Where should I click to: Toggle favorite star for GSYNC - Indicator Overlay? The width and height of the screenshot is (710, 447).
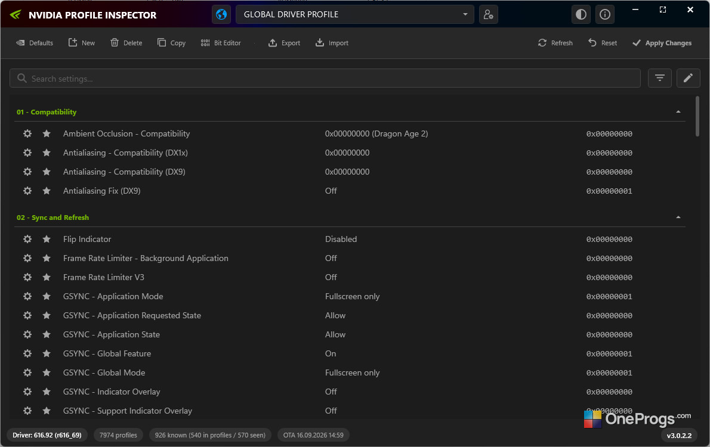point(47,392)
